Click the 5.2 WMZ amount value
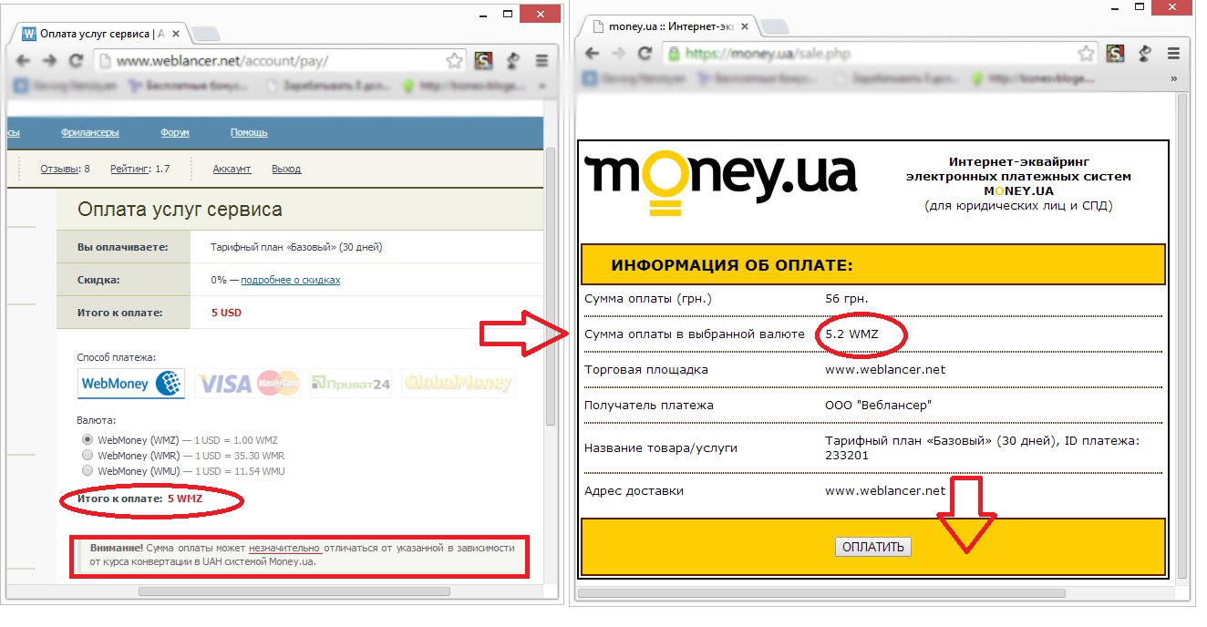Screen dimensions: 1207x627 tap(852, 334)
